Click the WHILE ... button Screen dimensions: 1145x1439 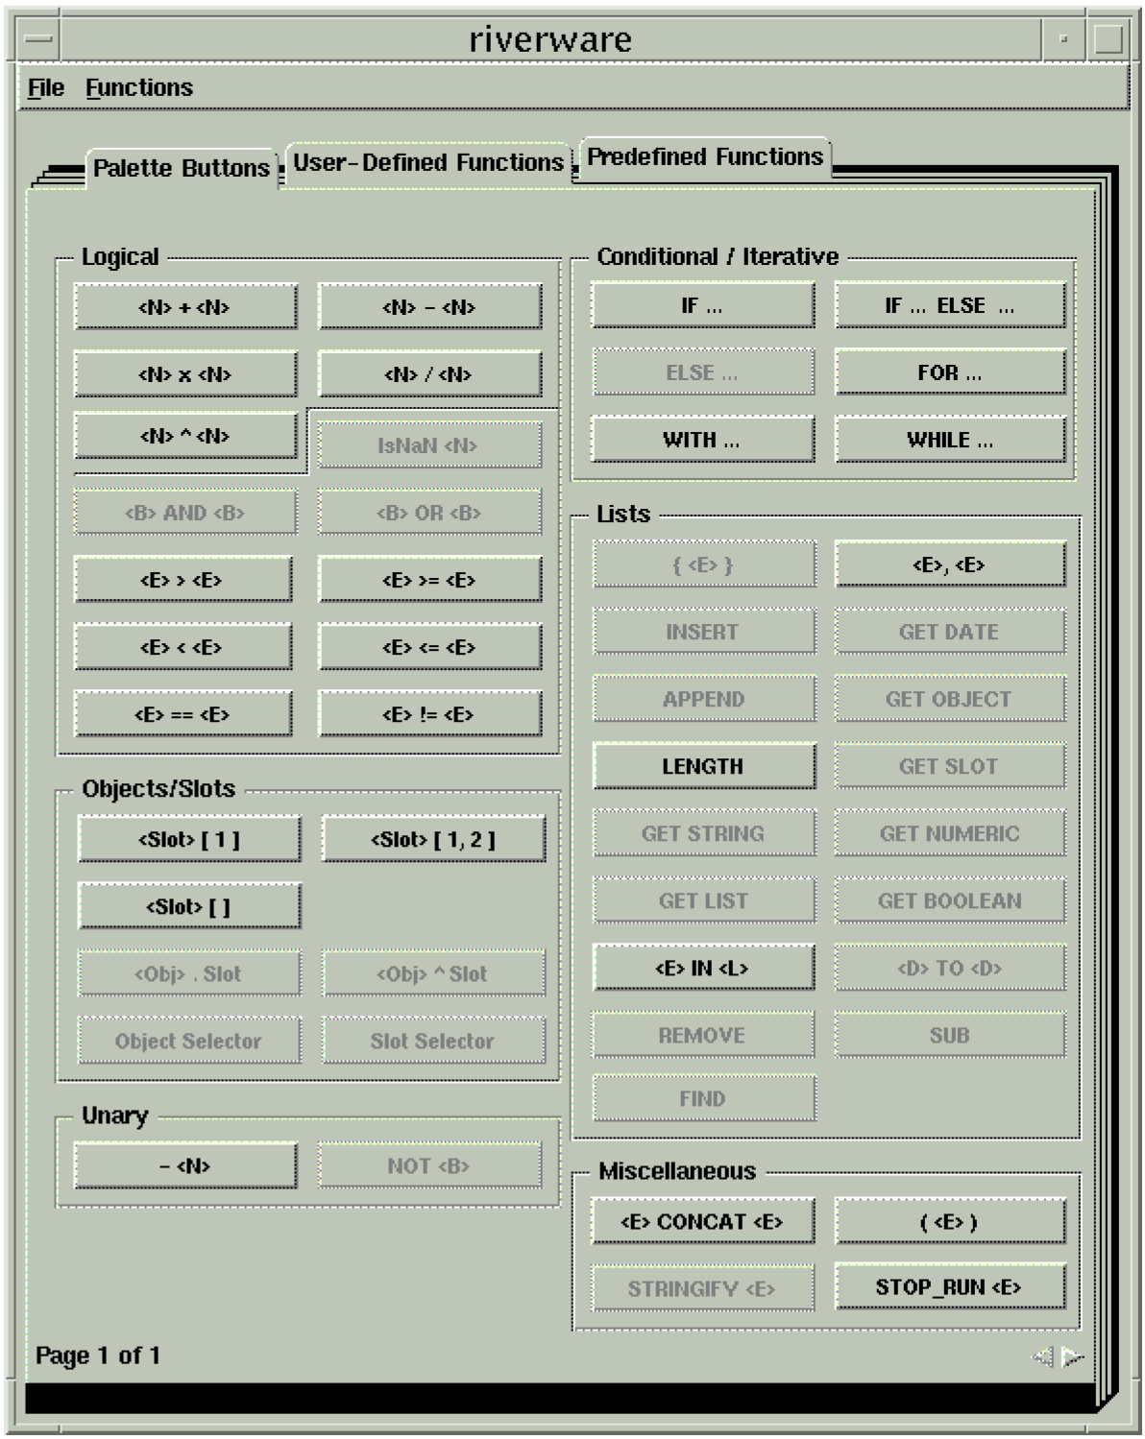coord(949,440)
